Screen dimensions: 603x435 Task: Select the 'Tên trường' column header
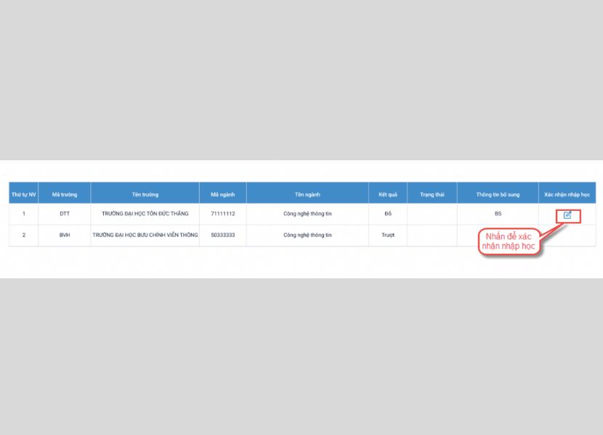coord(145,194)
